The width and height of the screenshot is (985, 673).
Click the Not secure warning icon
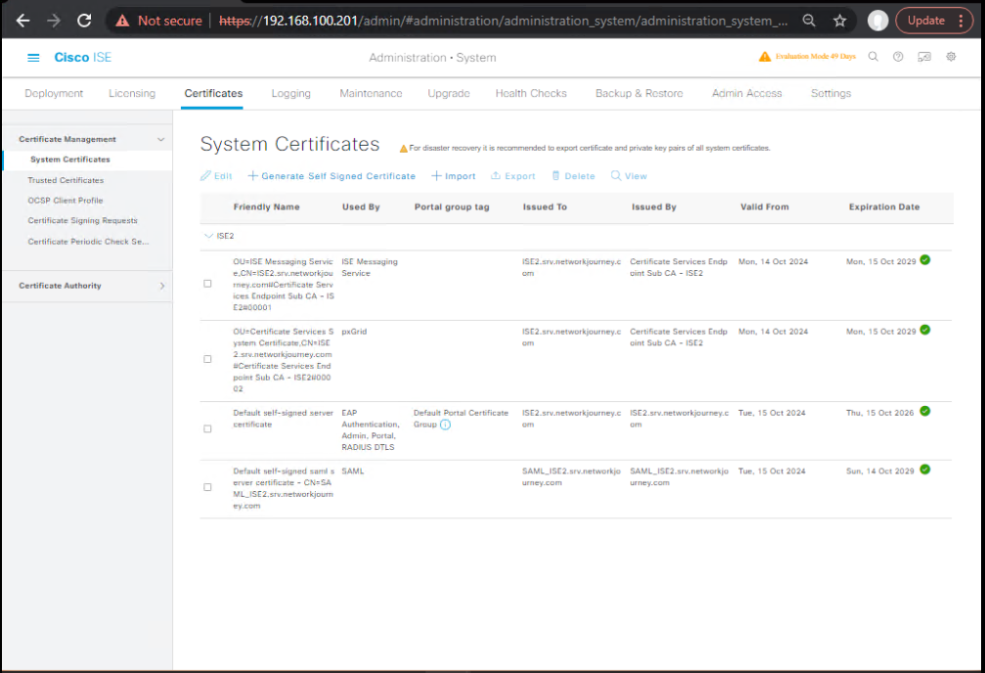(x=122, y=21)
